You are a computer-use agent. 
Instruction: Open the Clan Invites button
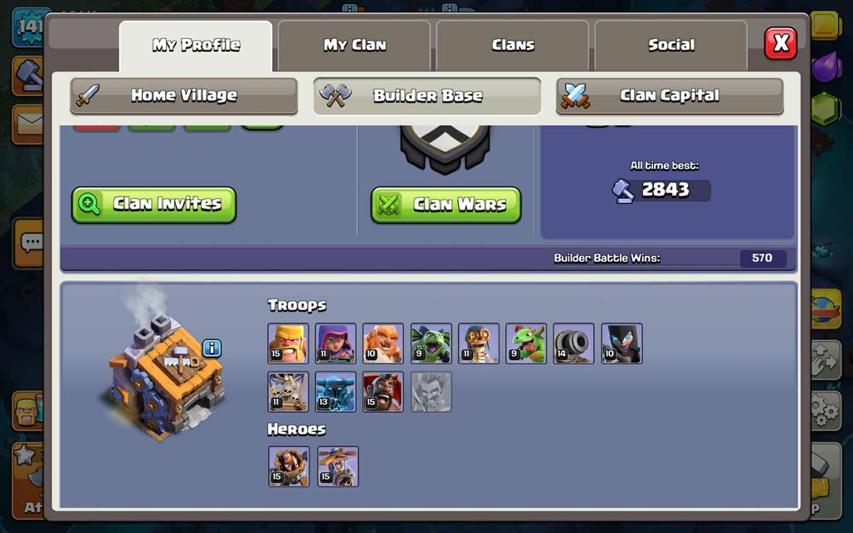pyautogui.click(x=154, y=205)
